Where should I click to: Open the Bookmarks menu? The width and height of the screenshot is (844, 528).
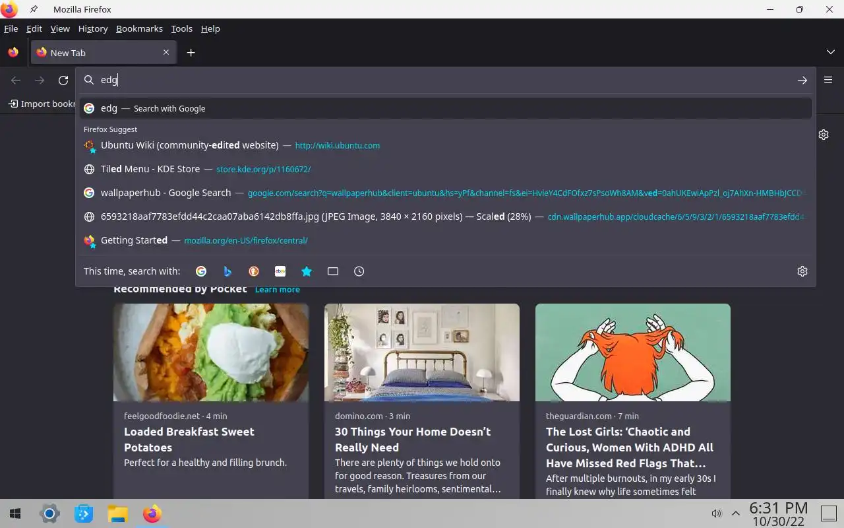pyautogui.click(x=139, y=28)
